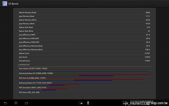This screenshot has width=169, height=106.
Task: Select the Native Memory Write row
Action: pos(84,20)
